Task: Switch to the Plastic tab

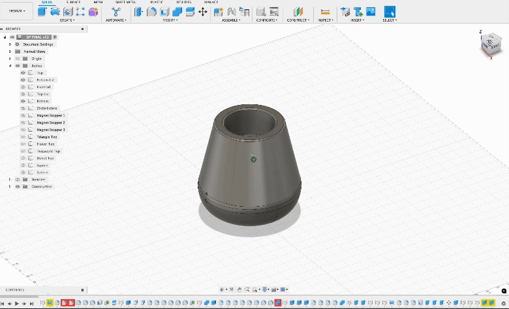Action: pyautogui.click(x=157, y=2)
